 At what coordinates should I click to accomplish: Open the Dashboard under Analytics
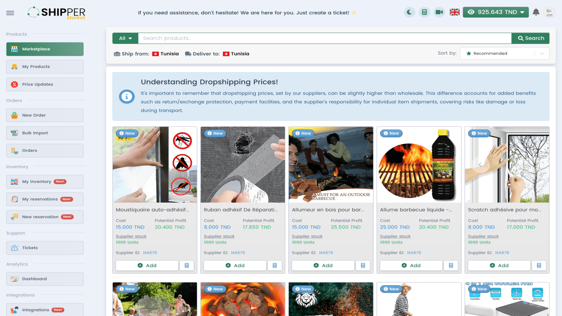coord(45,278)
